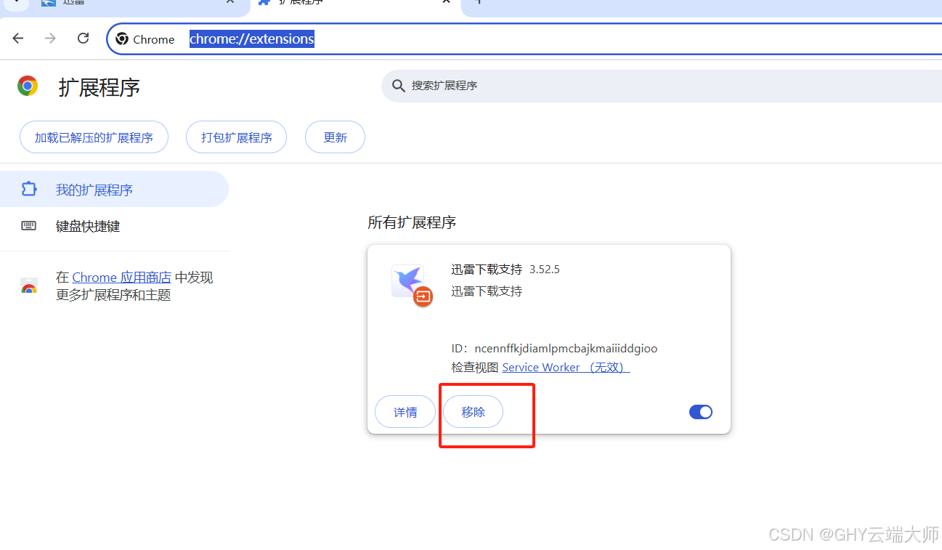
Task: Disable the 迅雷下载支持 extension toggle
Action: click(701, 412)
